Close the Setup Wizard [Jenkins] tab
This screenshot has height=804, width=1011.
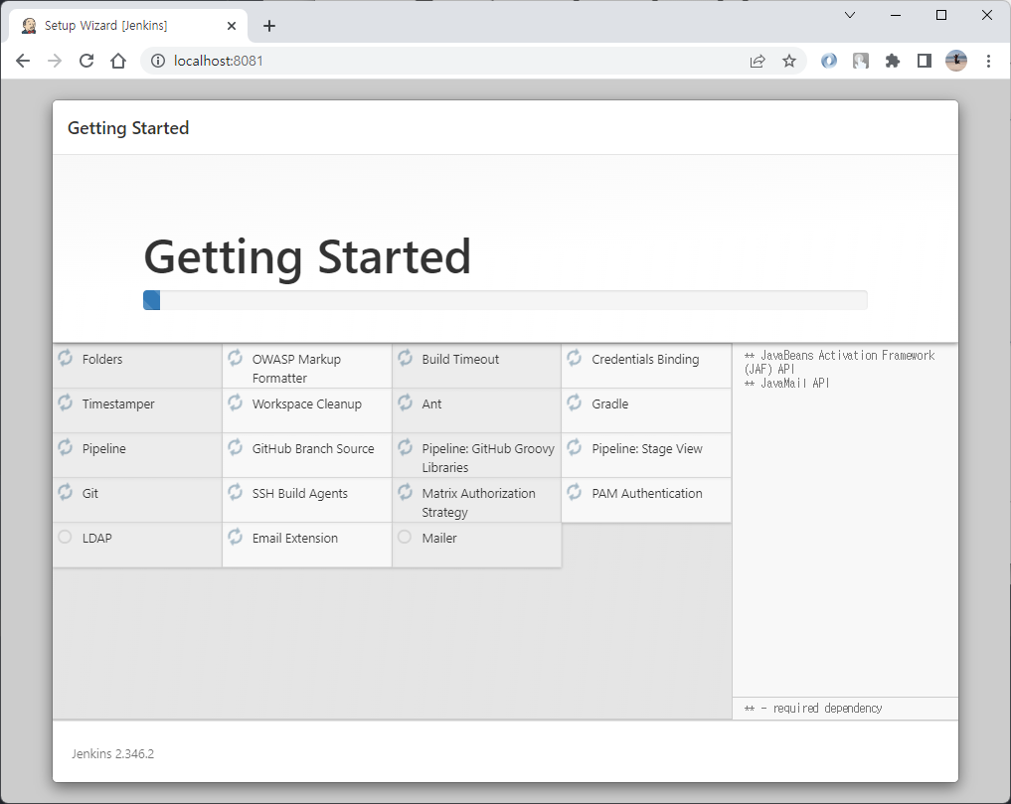[232, 26]
